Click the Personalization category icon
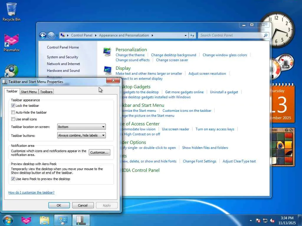Screen dimensions: 302x226 107,52
